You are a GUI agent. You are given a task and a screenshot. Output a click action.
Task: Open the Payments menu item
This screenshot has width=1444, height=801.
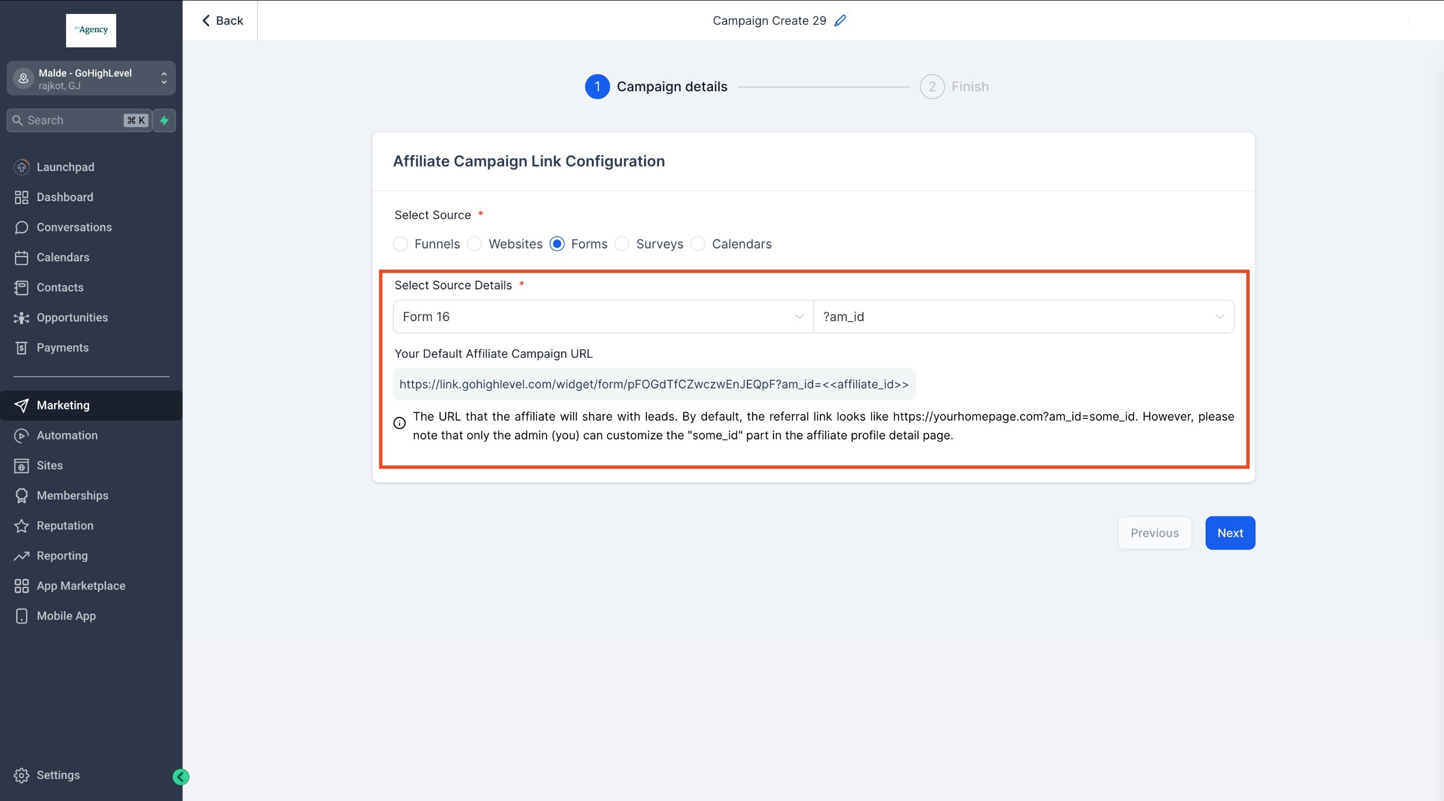click(62, 348)
